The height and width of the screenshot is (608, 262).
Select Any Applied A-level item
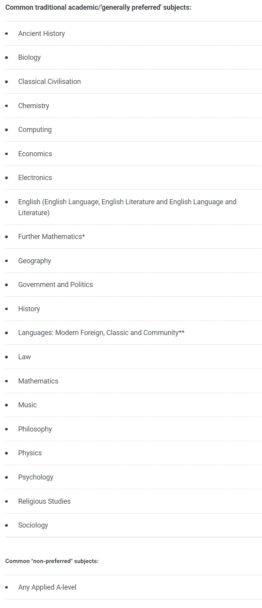[47, 587]
